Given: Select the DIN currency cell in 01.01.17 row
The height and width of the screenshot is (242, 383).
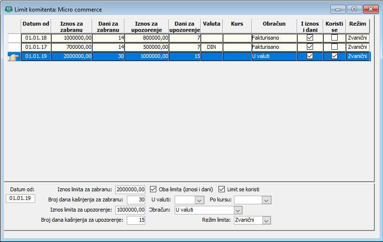Looking at the screenshot, I should click(x=211, y=47).
